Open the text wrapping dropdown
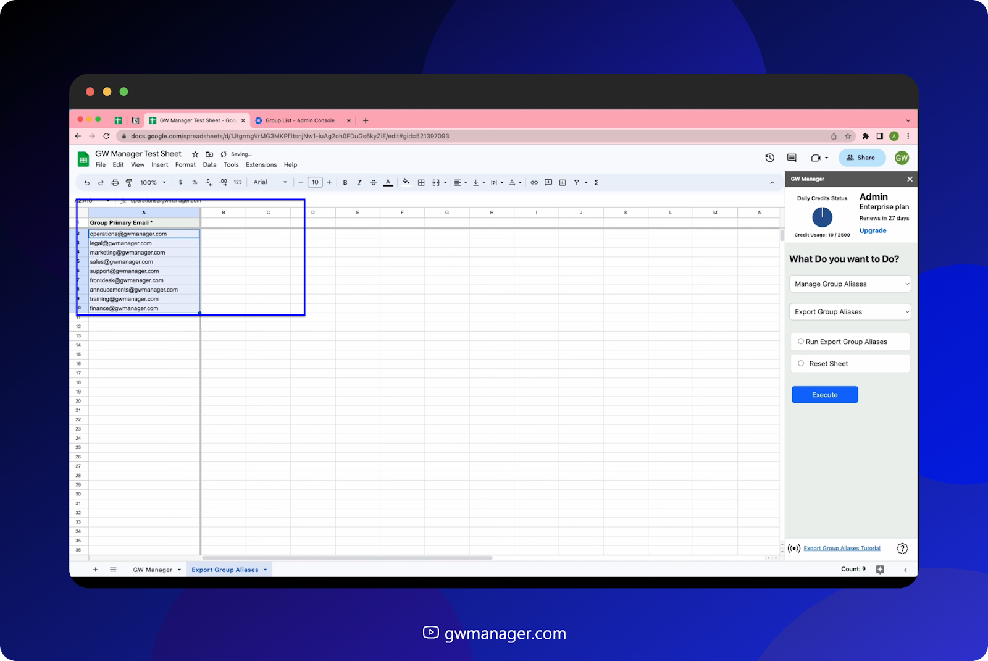Viewport: 988px width, 661px height. click(x=496, y=183)
